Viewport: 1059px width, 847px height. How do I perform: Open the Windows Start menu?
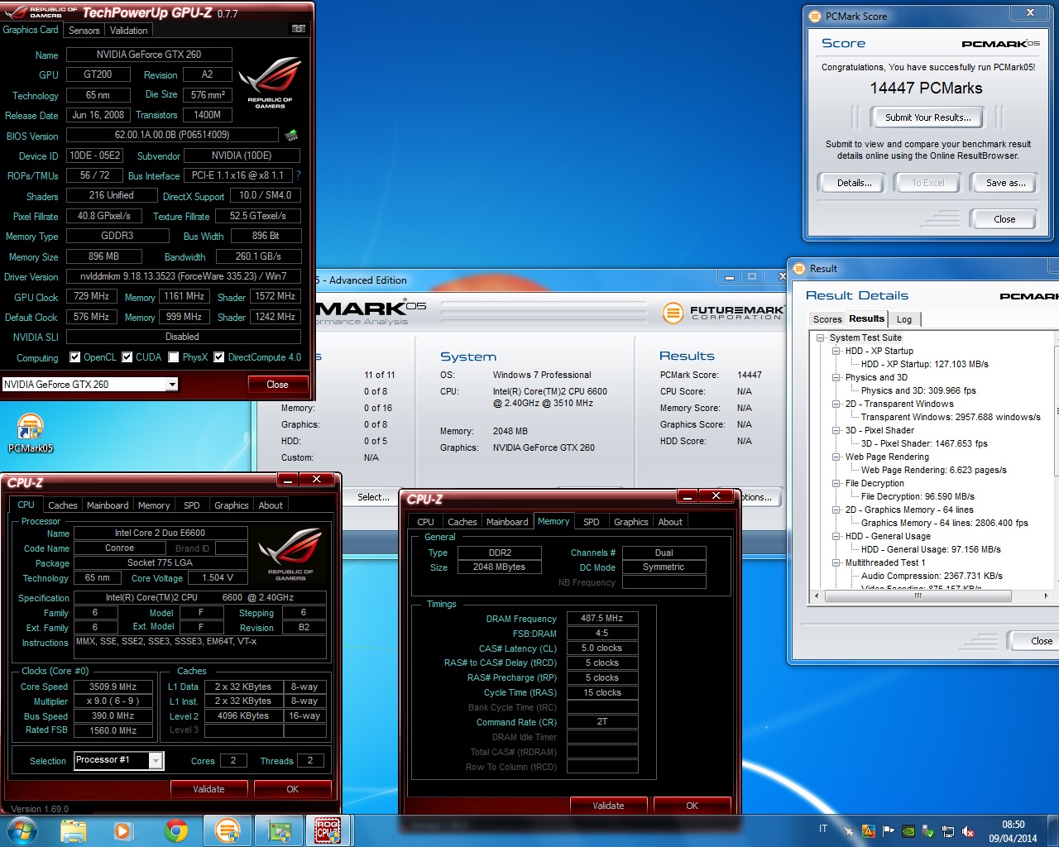22,830
